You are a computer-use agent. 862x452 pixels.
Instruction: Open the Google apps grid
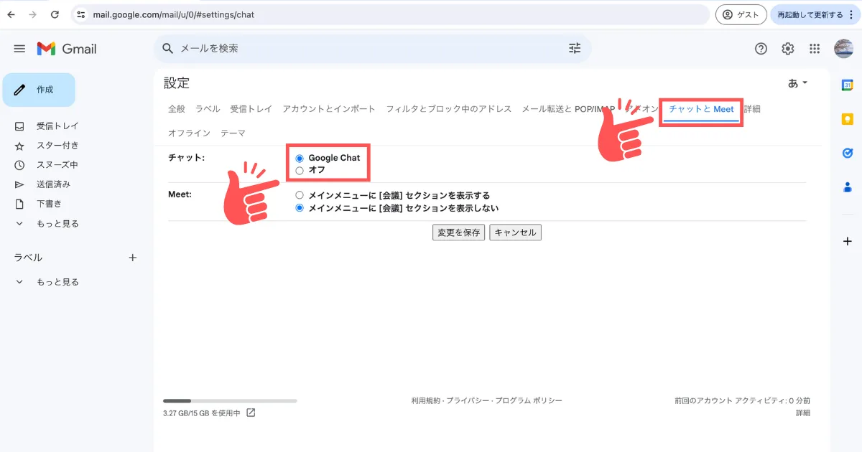tap(815, 49)
